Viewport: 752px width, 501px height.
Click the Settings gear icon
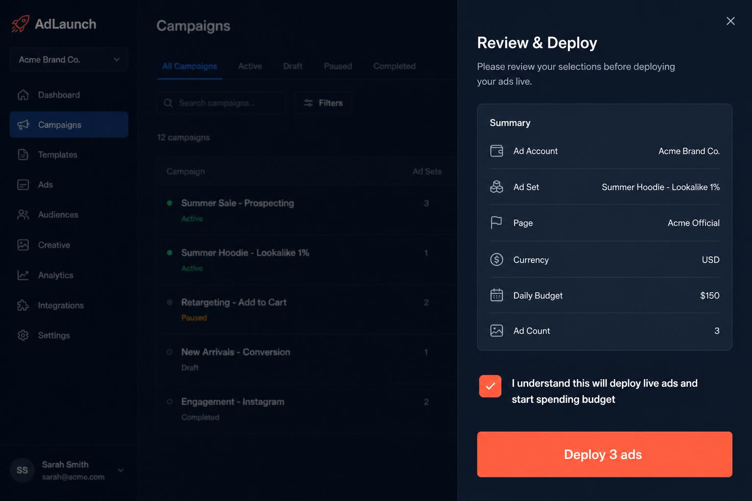(23, 335)
